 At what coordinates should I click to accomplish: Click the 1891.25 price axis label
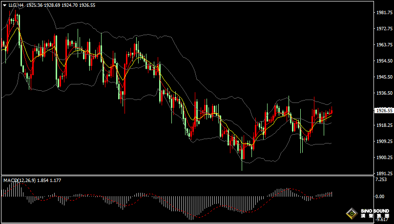tap(383, 174)
